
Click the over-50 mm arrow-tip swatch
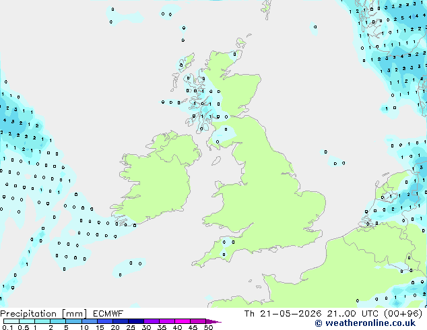pos(213,321)
